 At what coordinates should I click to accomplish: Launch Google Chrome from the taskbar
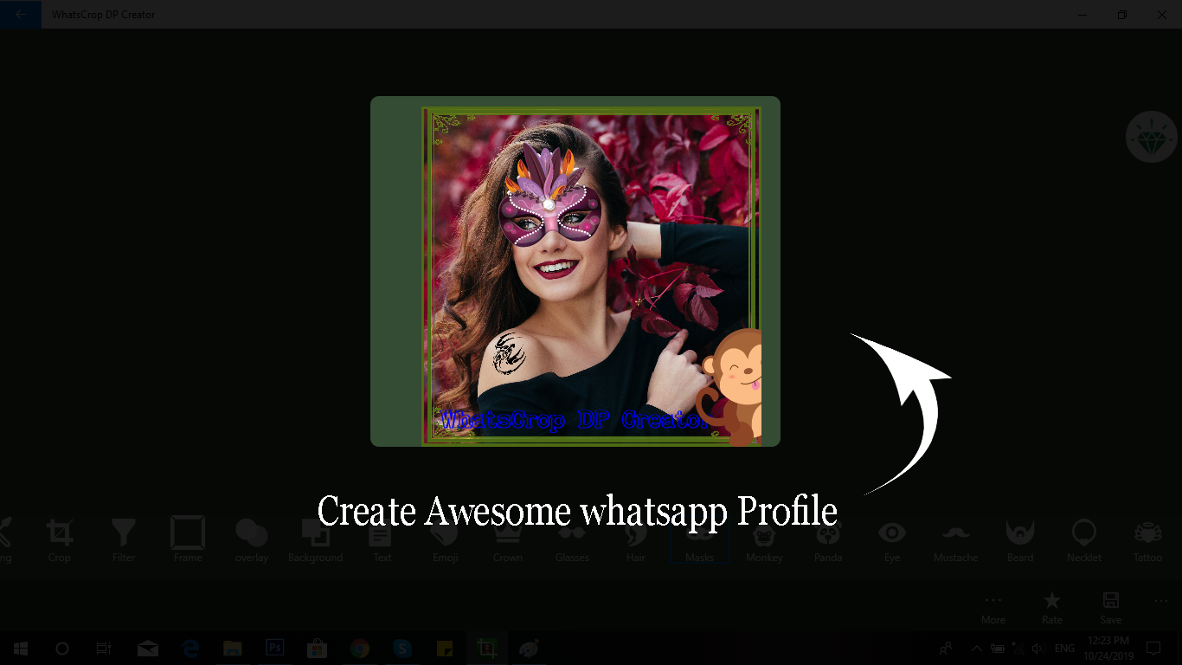[x=360, y=648]
